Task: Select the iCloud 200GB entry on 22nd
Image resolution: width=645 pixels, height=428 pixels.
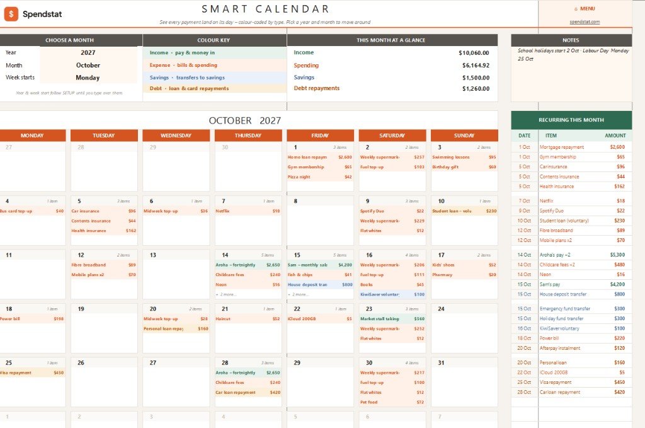Action: click(x=320, y=319)
